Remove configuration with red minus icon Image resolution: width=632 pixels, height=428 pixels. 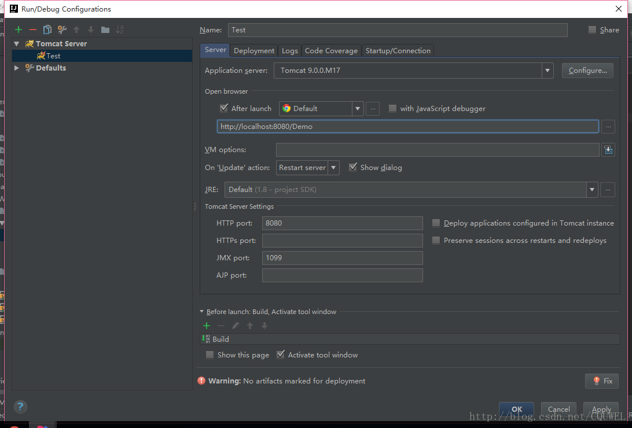[x=33, y=29]
